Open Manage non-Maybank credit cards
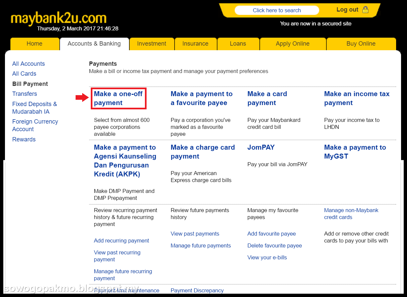Viewport: 407px width, 297px height. pos(351,214)
